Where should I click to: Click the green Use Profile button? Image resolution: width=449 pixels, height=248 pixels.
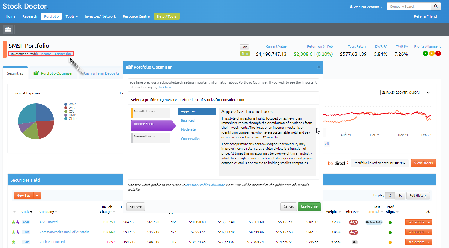click(x=309, y=206)
